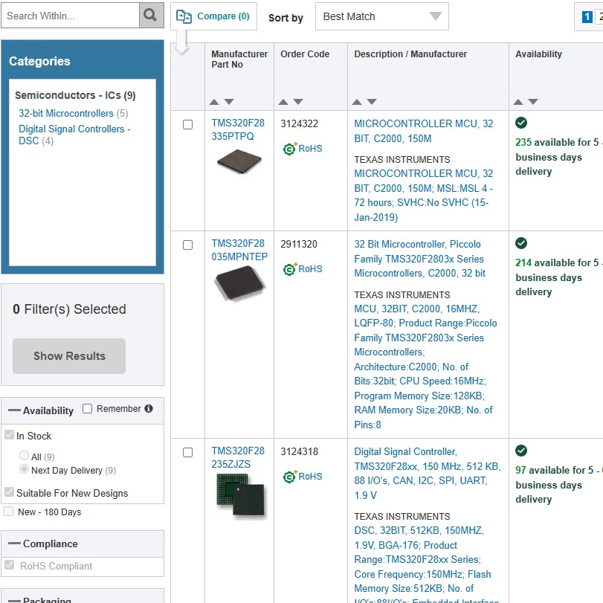Click green availability checkmark for TMS320F28335PTPQ
The width and height of the screenshot is (603, 603).
click(521, 123)
